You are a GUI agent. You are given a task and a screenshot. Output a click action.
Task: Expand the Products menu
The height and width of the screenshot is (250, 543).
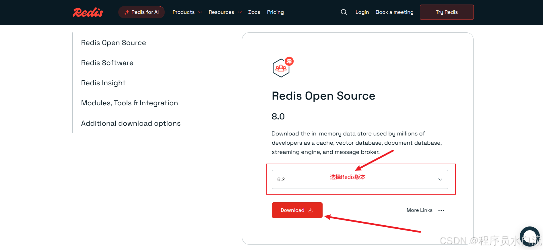(x=187, y=12)
